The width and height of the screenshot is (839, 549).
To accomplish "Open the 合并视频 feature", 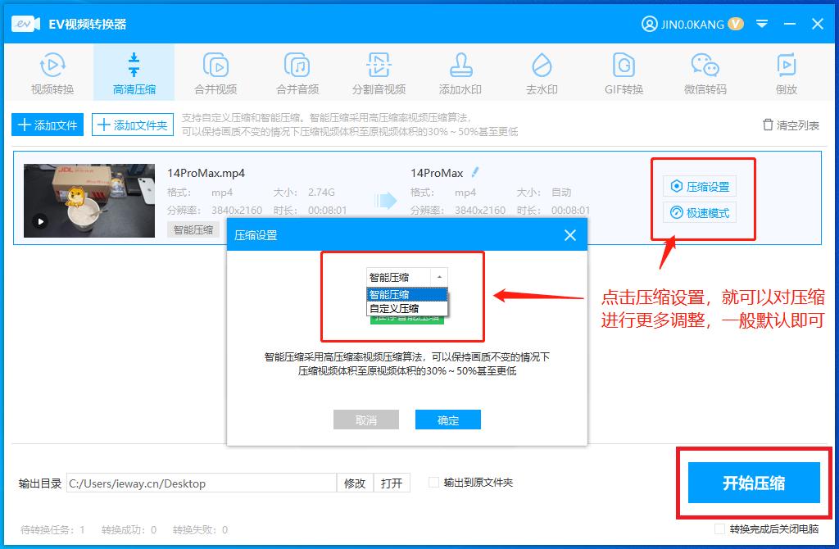I will coord(215,71).
